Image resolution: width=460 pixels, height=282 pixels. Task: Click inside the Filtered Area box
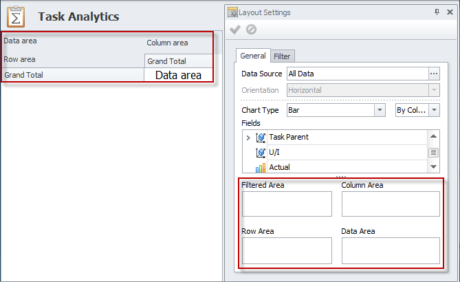coord(286,204)
